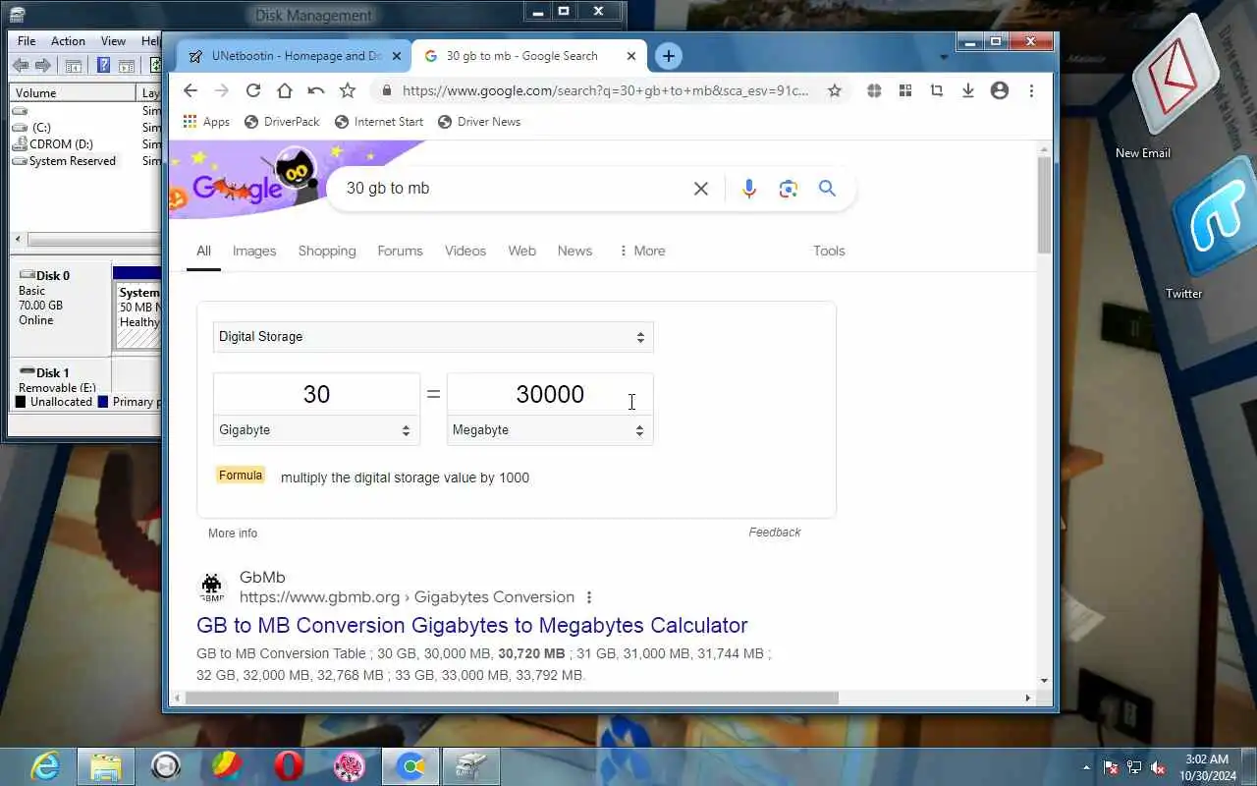Image resolution: width=1257 pixels, height=786 pixels.
Task: Click the crop screenshot toolbar icon
Action: click(937, 90)
